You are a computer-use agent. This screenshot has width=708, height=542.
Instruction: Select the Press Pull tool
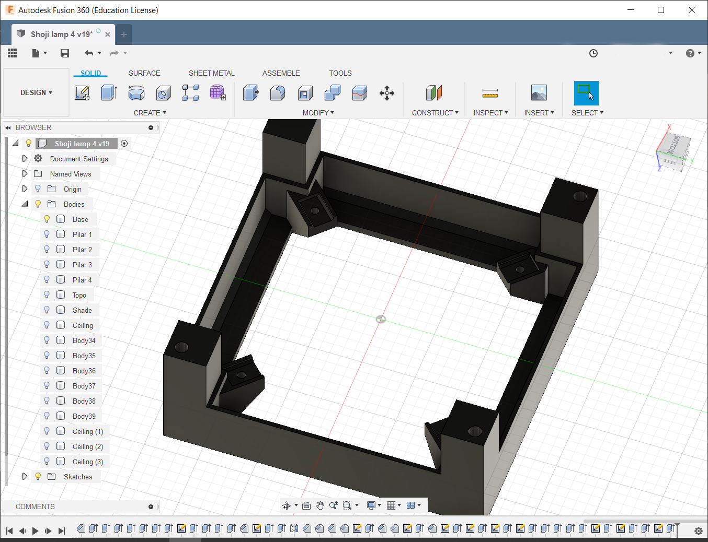(x=251, y=93)
